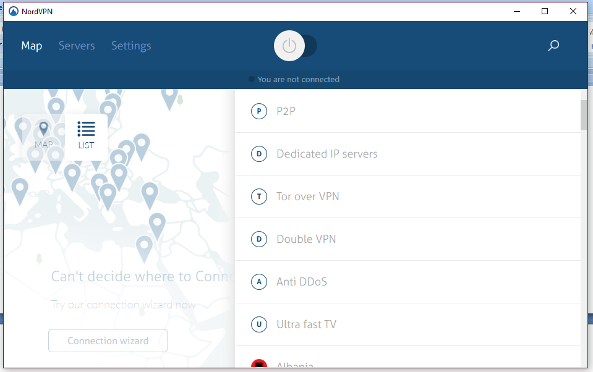Open the search magnifier icon
Viewport: 593px width, 372px height.
pos(553,46)
